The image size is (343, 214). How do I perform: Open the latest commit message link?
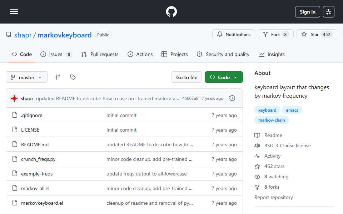click(x=108, y=99)
